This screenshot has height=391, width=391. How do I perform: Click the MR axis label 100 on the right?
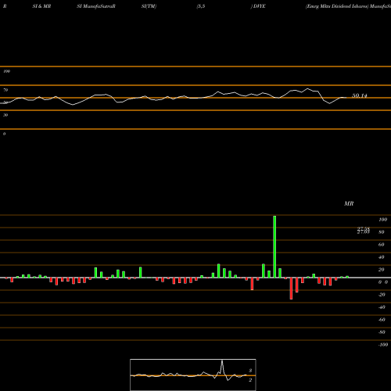click(382, 220)
